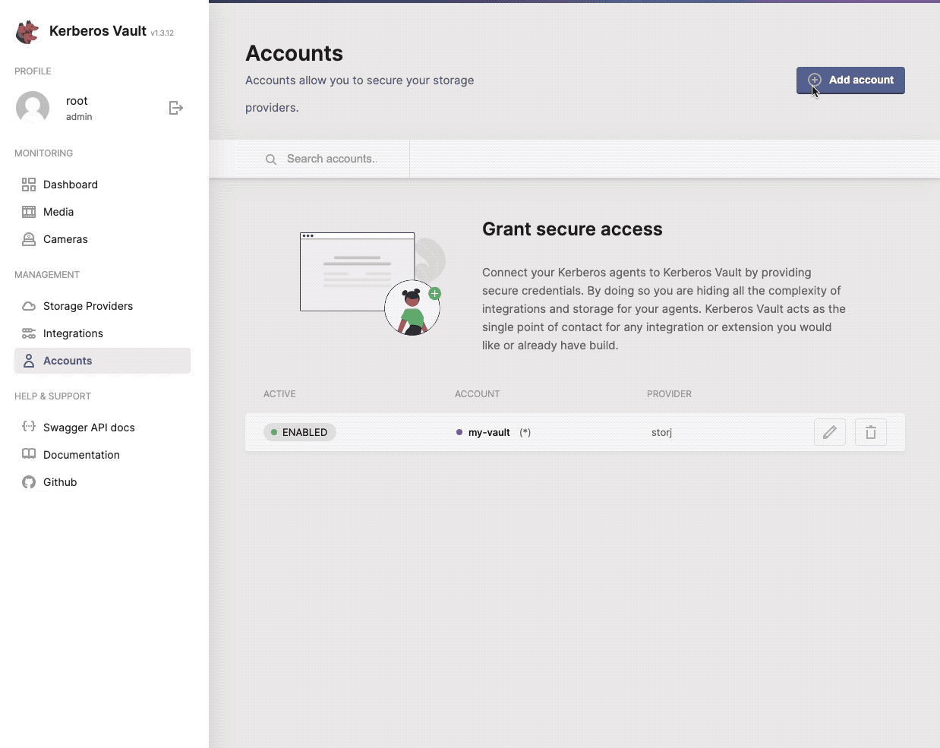The image size is (940, 748).
Task: Delete the my-vault account using the trash icon
Action: point(870,431)
